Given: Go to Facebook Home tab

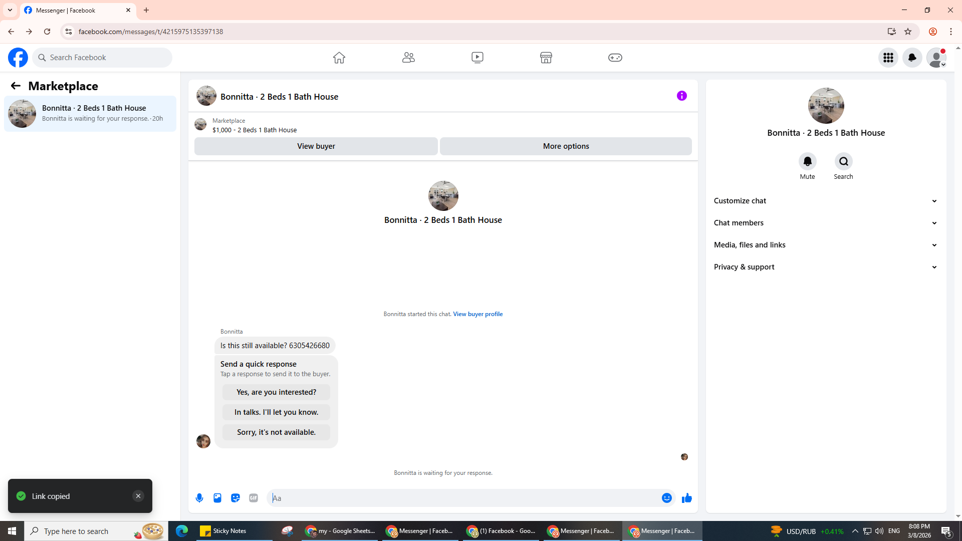Looking at the screenshot, I should tap(339, 58).
